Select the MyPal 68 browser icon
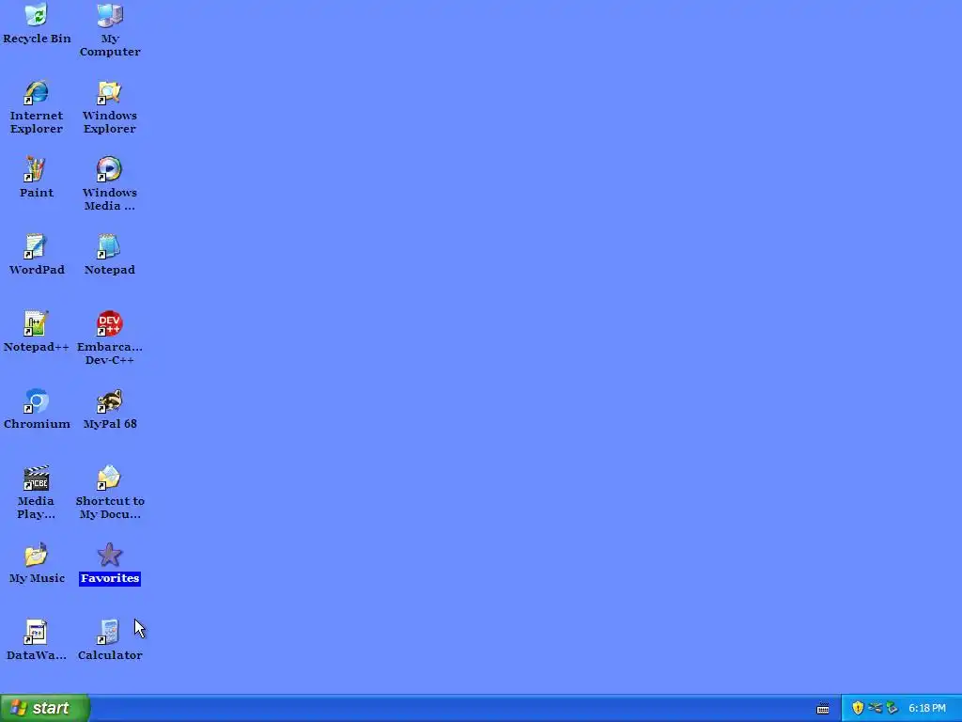 click(x=109, y=400)
